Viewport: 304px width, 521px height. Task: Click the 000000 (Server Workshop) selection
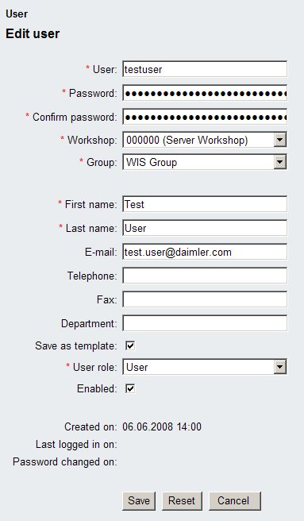[x=205, y=140]
